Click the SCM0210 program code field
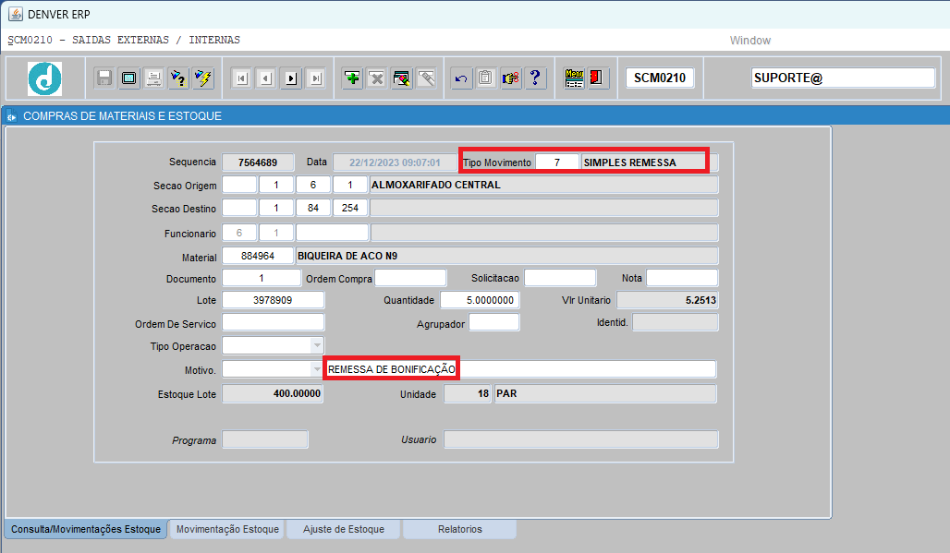Screen dimensions: 950x553 pos(660,78)
